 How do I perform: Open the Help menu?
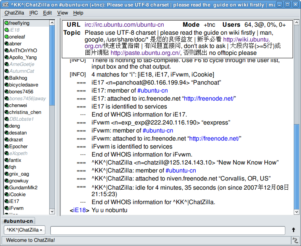click(78, 13)
